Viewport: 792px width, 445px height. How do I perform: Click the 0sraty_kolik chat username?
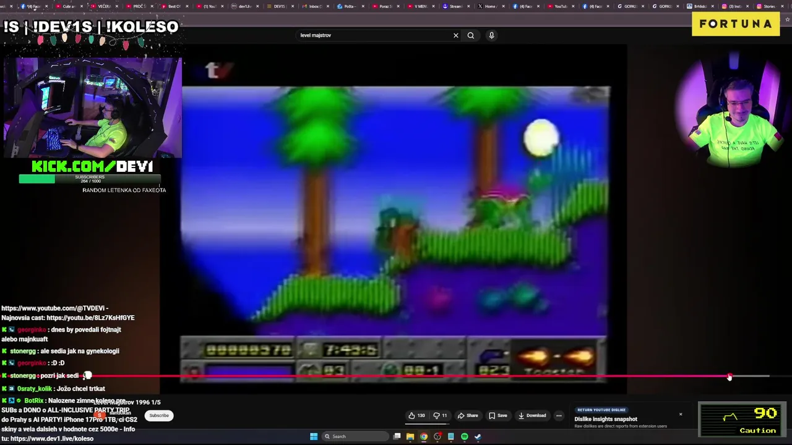tap(35, 389)
